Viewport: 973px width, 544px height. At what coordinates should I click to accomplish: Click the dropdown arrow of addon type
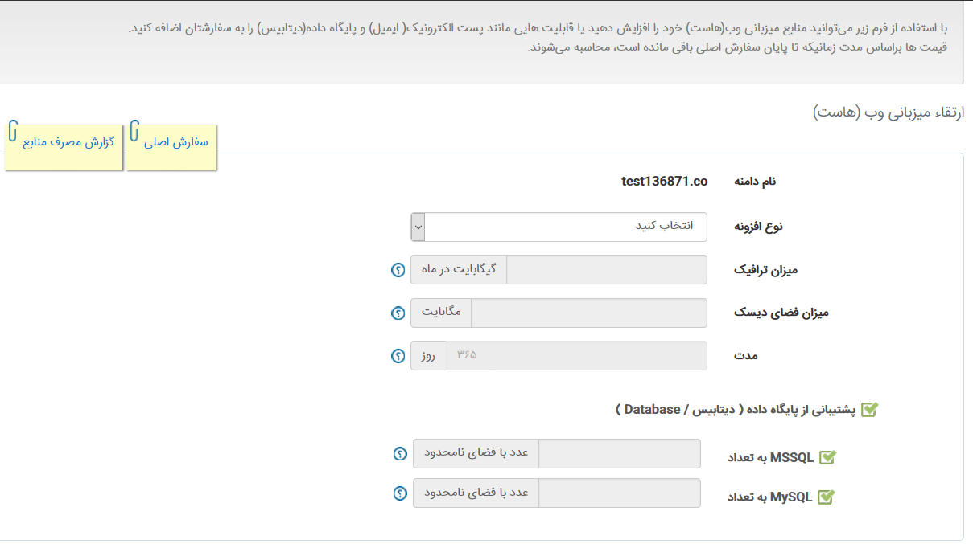418,227
